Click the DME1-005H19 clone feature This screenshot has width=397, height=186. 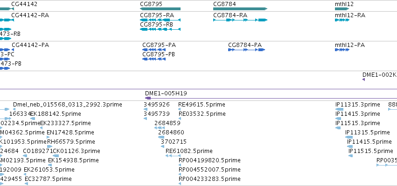(271, 98)
